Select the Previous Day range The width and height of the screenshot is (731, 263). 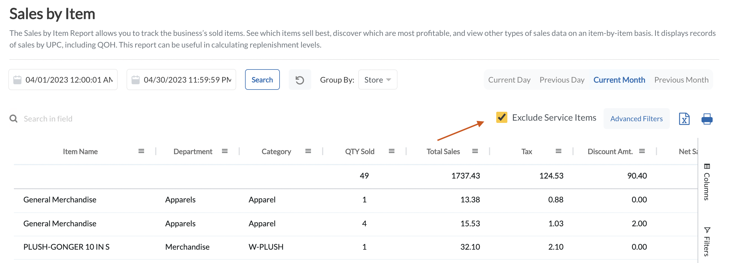[562, 80]
